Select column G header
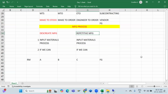The height and width of the screenshot is (94, 168). point(88,10)
